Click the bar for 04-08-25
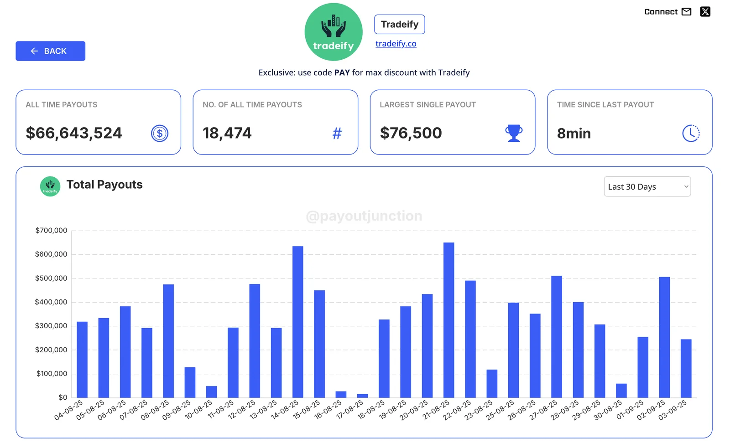Image resolution: width=730 pixels, height=443 pixels. click(82, 360)
